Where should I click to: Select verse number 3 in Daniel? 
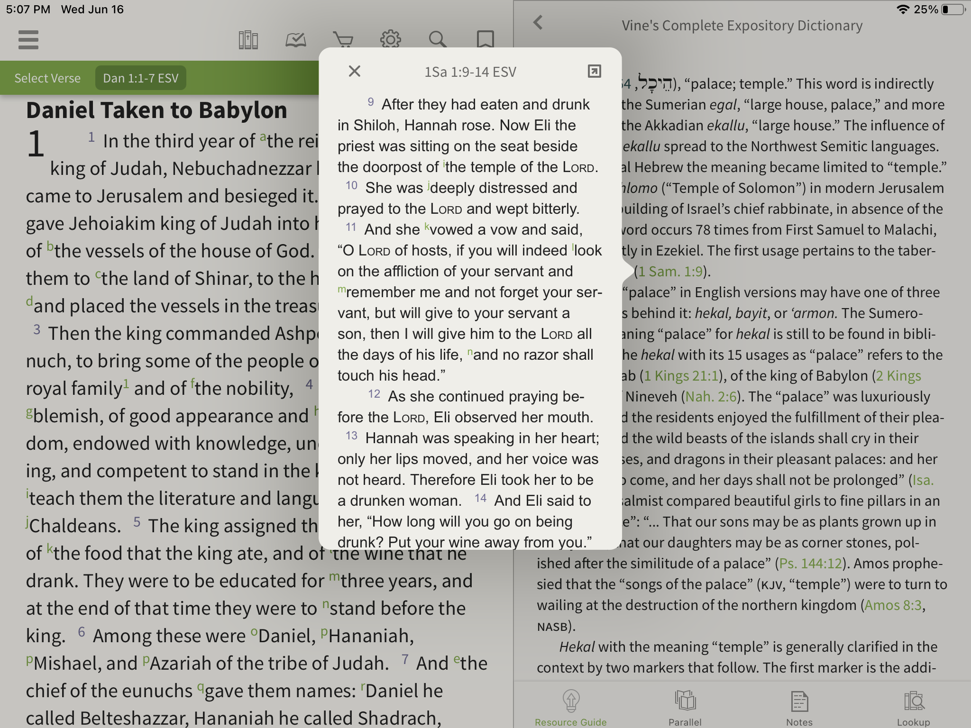[37, 329]
